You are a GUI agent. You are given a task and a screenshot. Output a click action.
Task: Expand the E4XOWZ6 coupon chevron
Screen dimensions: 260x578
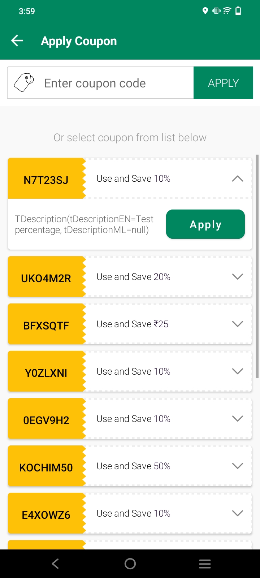click(237, 513)
